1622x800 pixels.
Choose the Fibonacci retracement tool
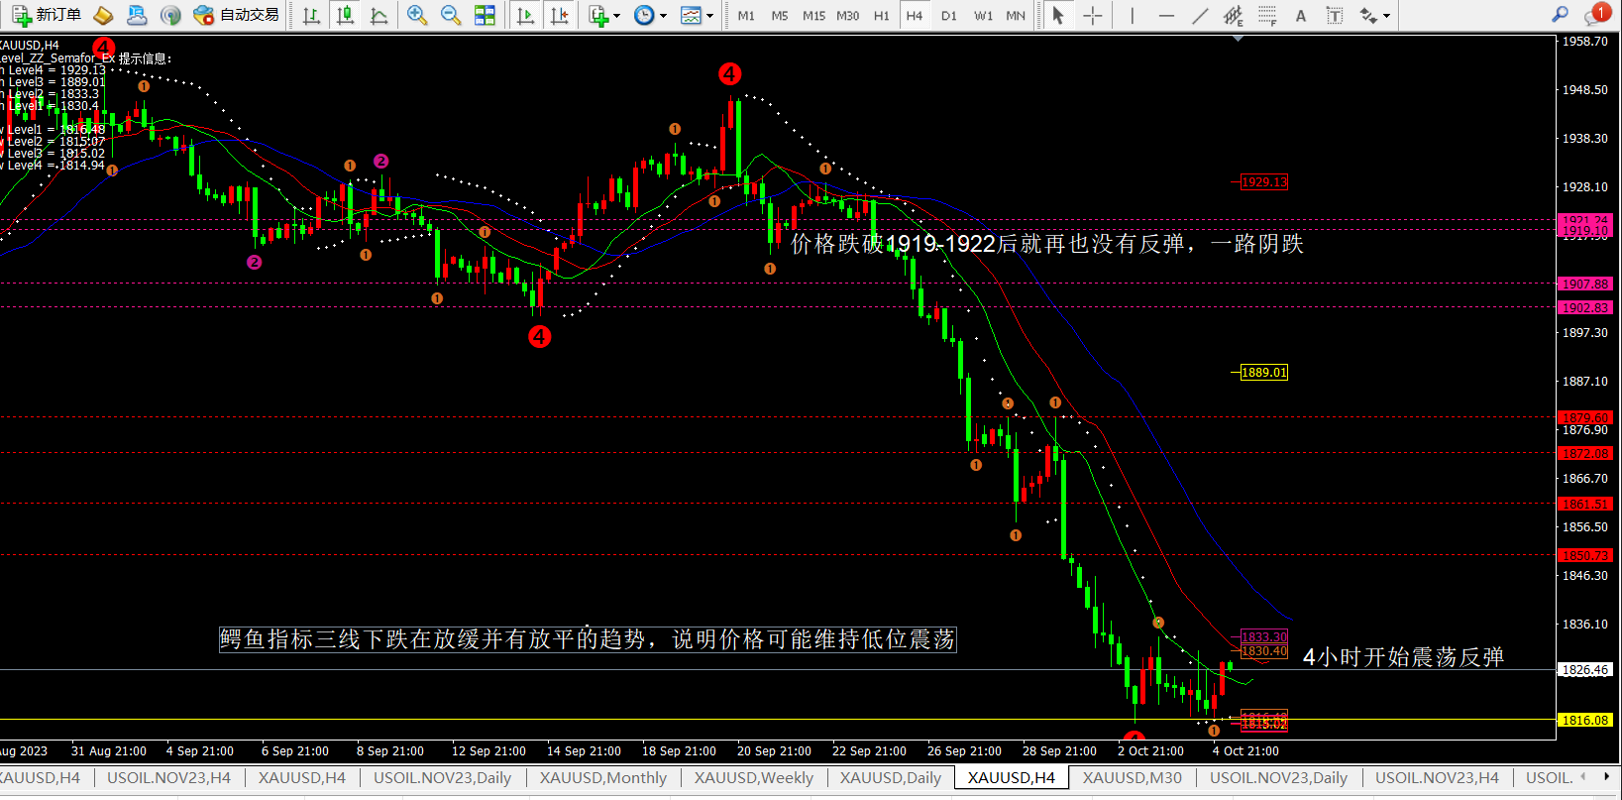1267,15
